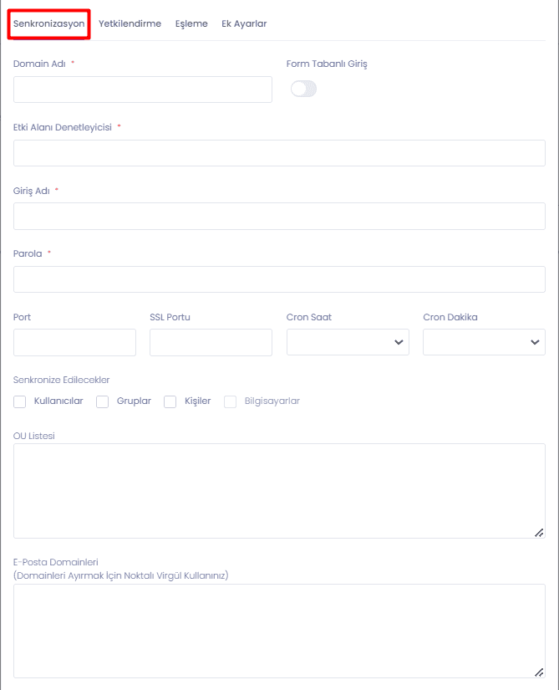
Task: Open the Cron Dakika dropdown
Action: (484, 342)
